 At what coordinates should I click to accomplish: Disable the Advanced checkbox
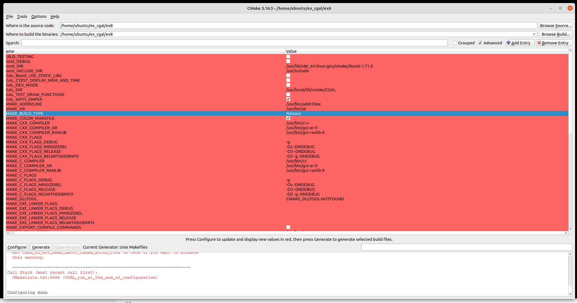pos(480,43)
